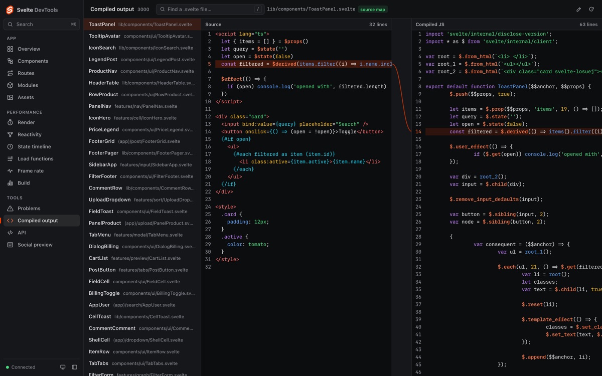Focus the Find a .svelte file field
This screenshot has height=376, width=602.
click(210, 9)
